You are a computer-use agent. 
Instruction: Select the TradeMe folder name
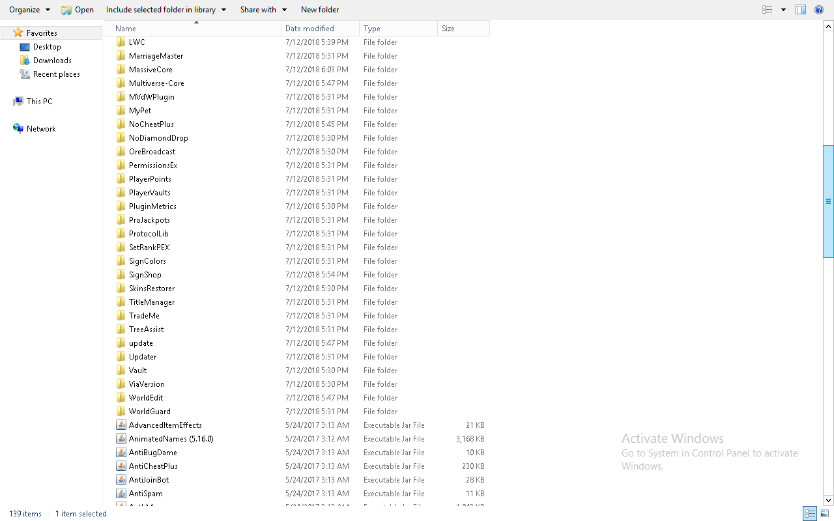tap(144, 316)
